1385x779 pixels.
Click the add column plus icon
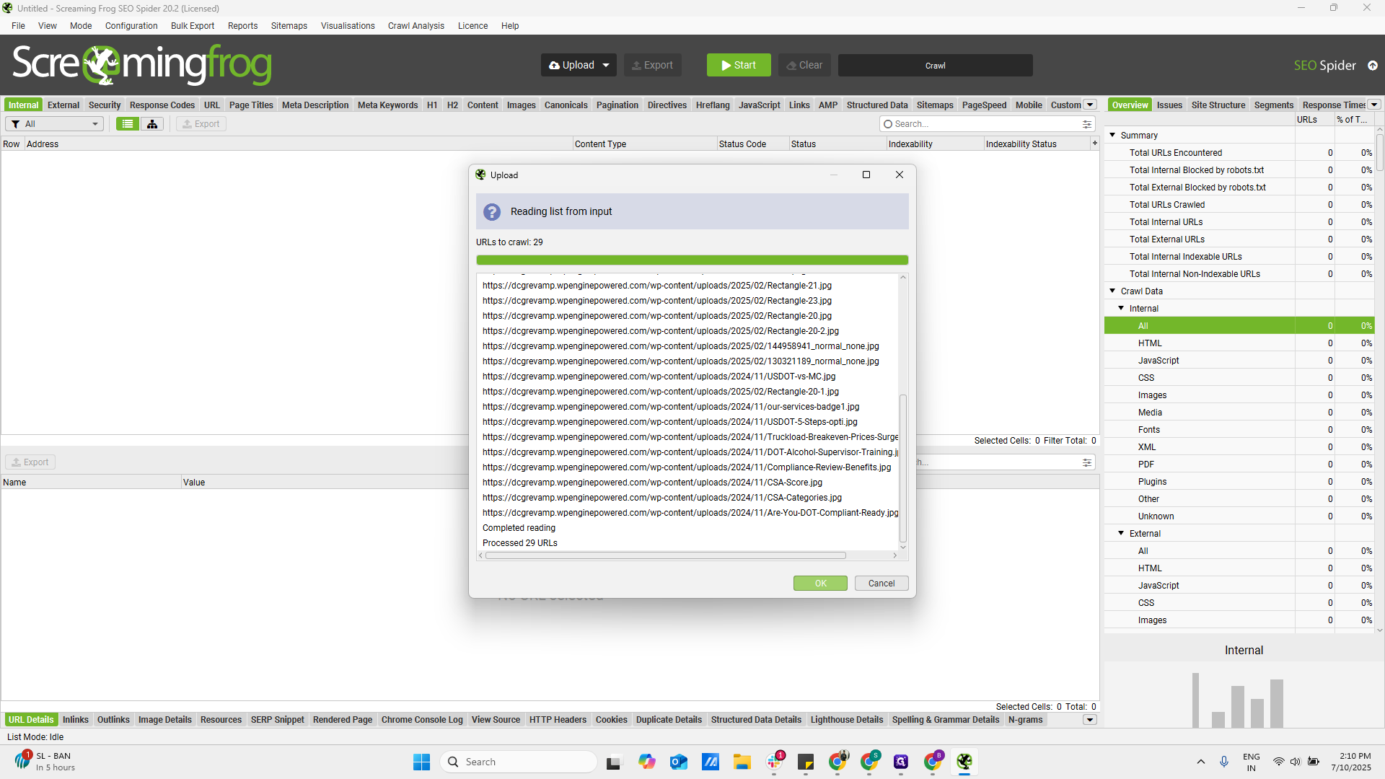1094,144
